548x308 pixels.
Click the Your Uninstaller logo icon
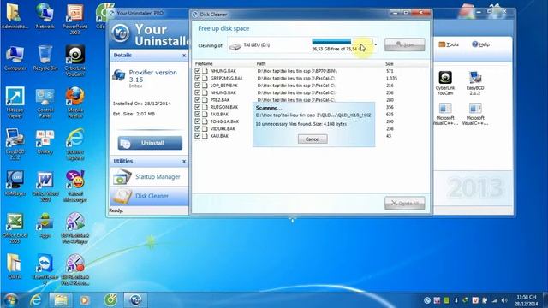(121, 33)
